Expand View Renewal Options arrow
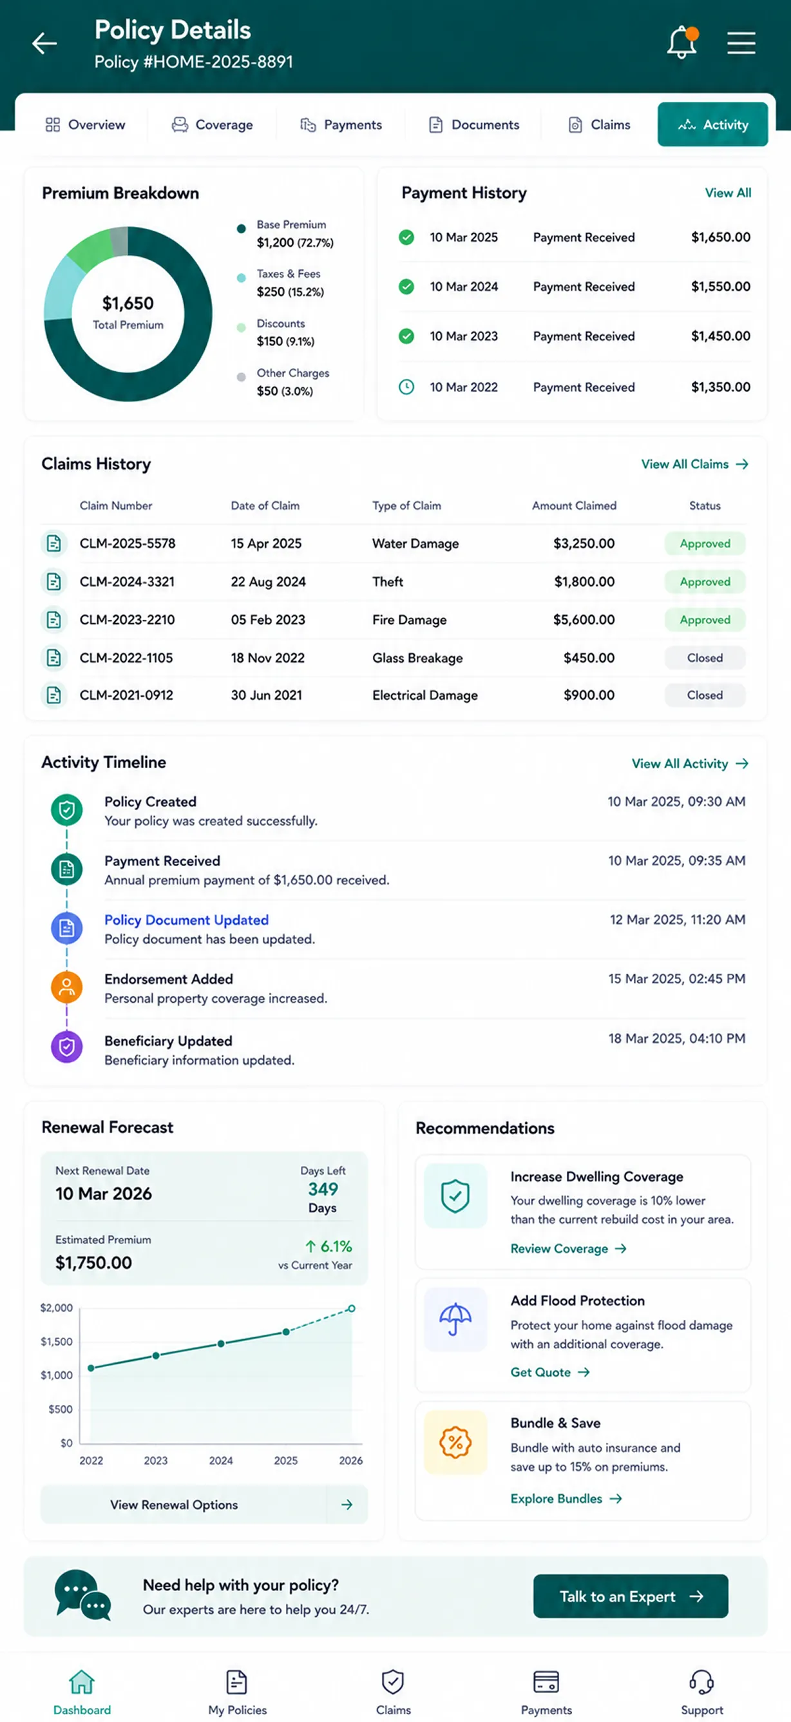791x1722 pixels. (x=347, y=1504)
